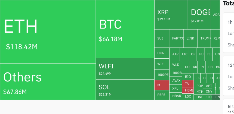This screenshot has width=234, height=114.
Task: Click the ETH $118.42M heatmap tile
Action: [48, 32]
